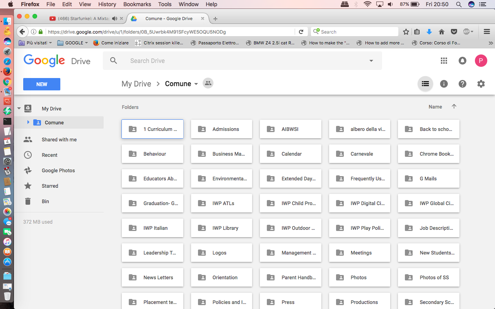Click the Google Drive logo
Image resolution: width=495 pixels, height=309 pixels.
pyautogui.click(x=57, y=61)
